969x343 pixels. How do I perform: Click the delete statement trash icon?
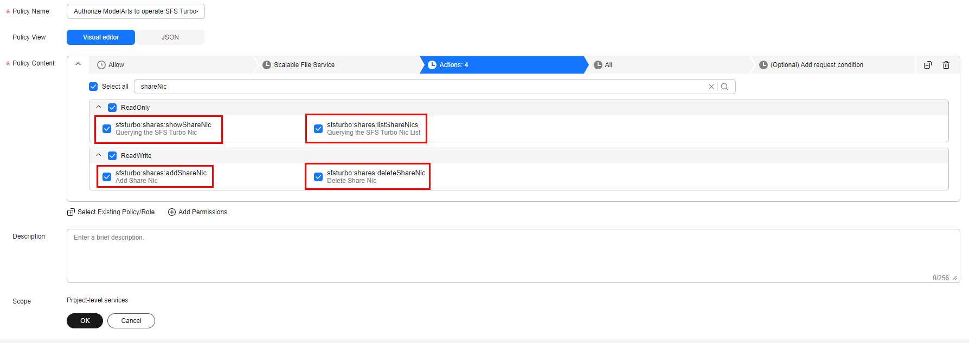[946, 65]
